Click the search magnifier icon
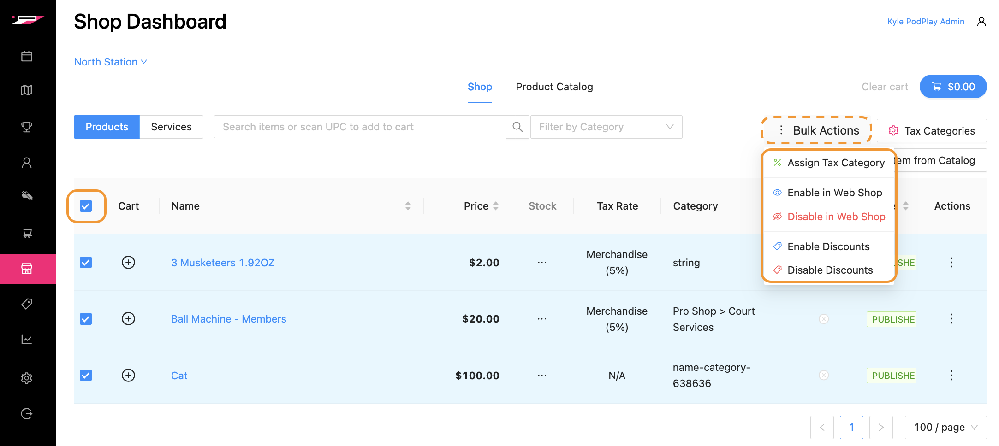This screenshot has height=446, width=999. tap(517, 127)
